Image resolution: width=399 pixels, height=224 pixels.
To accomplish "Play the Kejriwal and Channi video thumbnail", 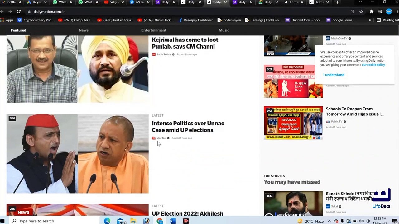I will (x=77, y=69).
